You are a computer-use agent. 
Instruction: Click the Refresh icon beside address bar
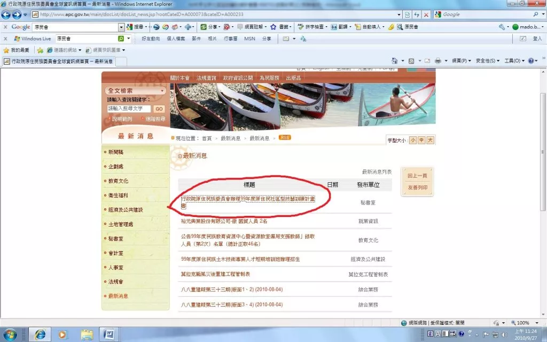pos(417,14)
